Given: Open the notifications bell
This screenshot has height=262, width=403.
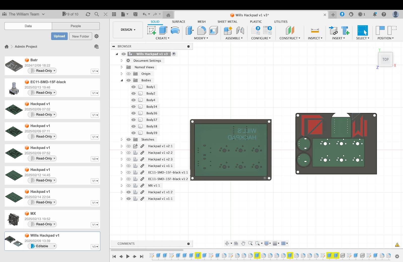Looking at the screenshot, I should pyautogui.click(x=375, y=14).
